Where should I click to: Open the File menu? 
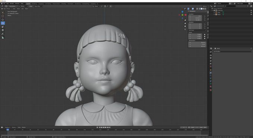pyautogui.click(x=4, y=4)
